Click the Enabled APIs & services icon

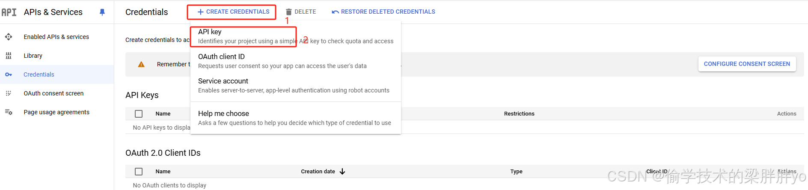pyautogui.click(x=9, y=37)
